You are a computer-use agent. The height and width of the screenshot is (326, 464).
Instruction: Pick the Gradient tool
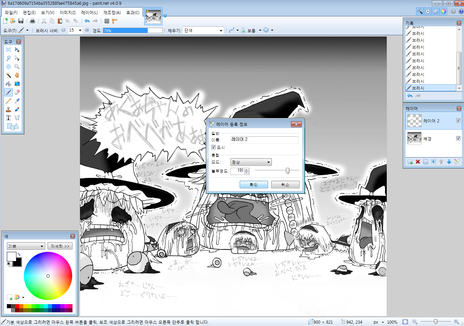[x=17, y=84]
